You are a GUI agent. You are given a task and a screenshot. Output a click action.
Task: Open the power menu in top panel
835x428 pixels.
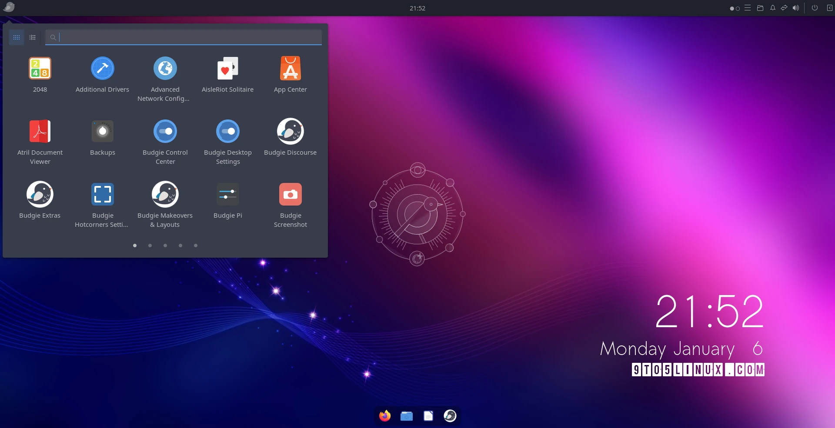815,8
